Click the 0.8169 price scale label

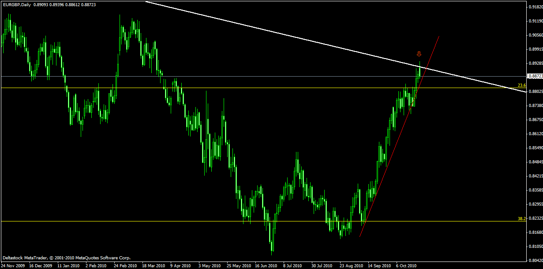pyautogui.click(x=536, y=232)
